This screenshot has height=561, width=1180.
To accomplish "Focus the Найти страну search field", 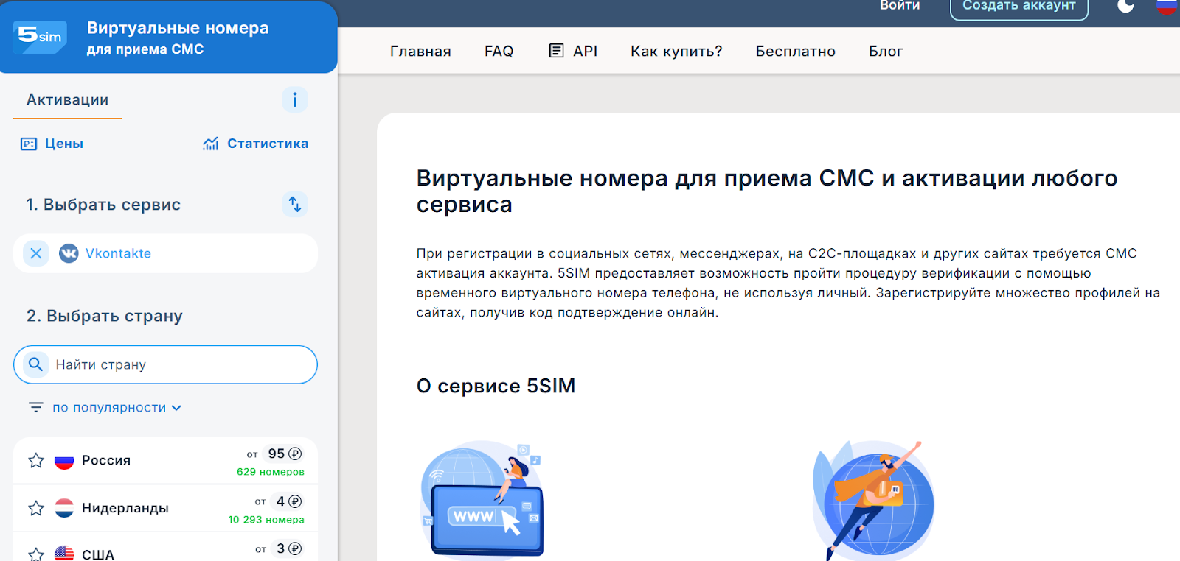I will click(x=165, y=364).
